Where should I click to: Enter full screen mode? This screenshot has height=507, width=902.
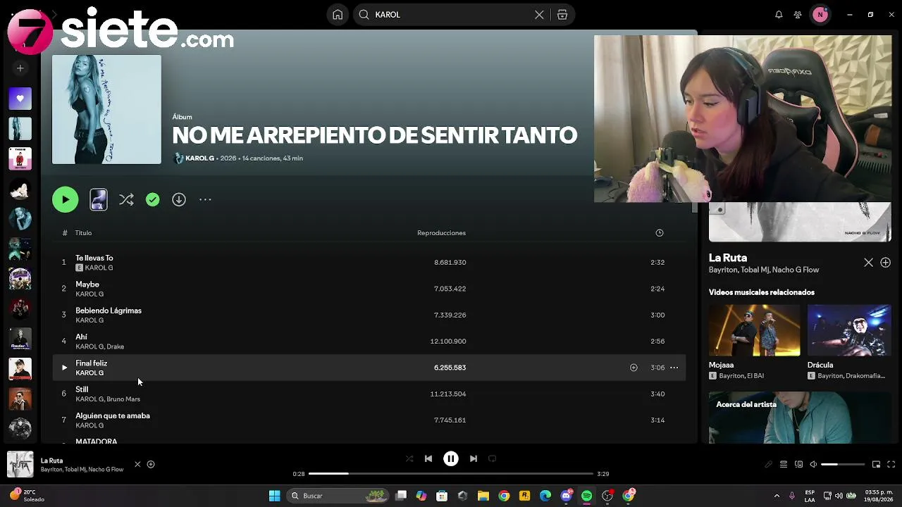coord(891,465)
